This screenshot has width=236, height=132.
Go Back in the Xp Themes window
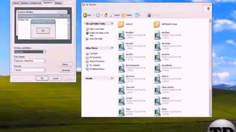(87, 15)
